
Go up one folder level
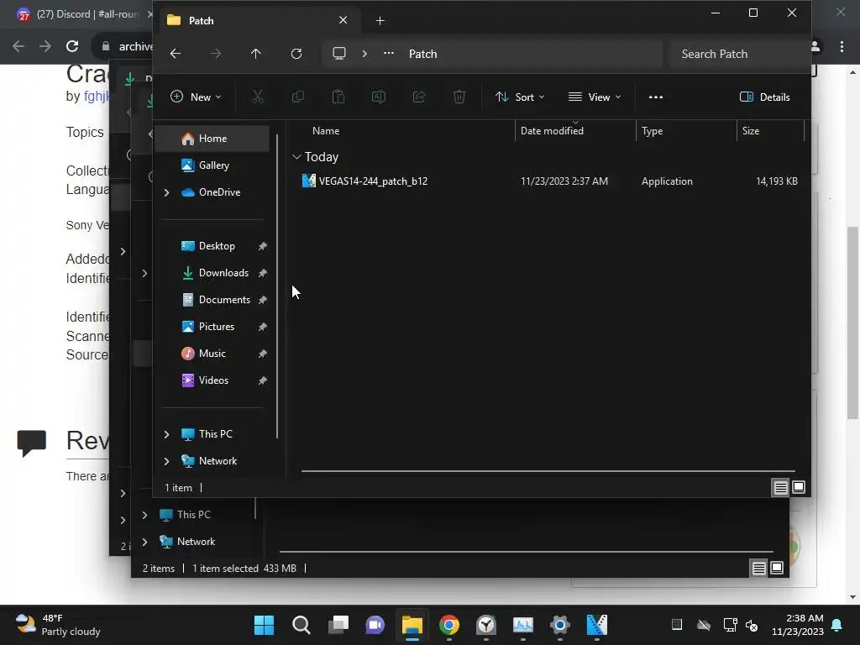click(255, 54)
